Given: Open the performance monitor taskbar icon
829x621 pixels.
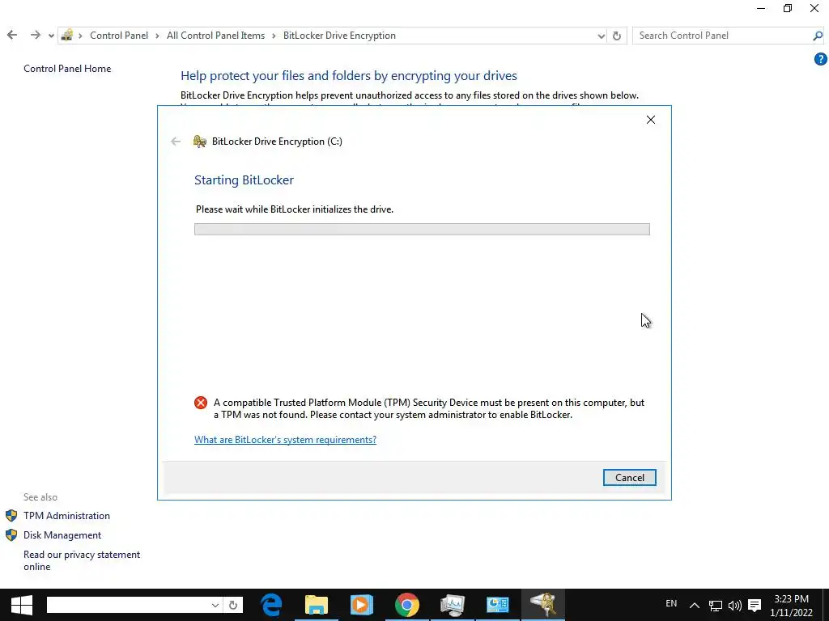Looking at the screenshot, I should click(452, 605).
